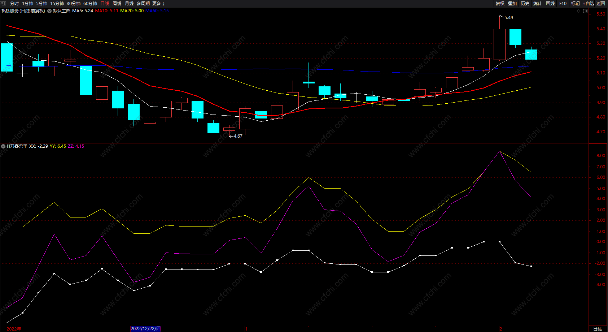Click the diamond icon above the price axis
Screen dimensions: 608x332
(x=579, y=11)
